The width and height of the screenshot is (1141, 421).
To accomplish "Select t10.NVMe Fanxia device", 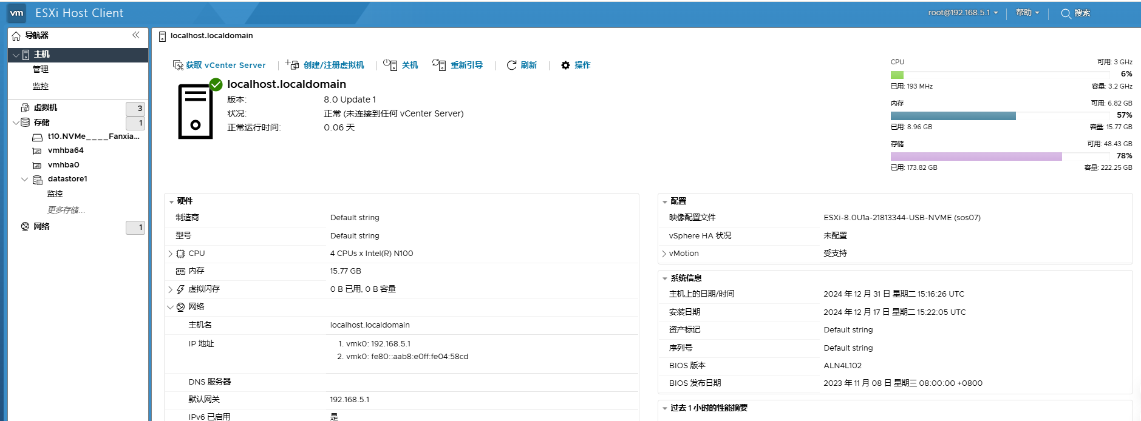I will pos(94,136).
